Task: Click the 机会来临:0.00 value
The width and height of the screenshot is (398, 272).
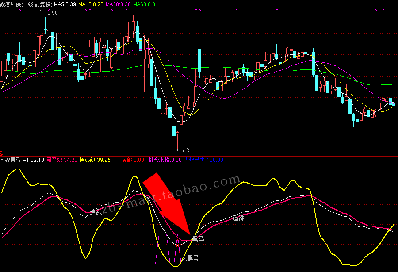Action: [x=165, y=160]
